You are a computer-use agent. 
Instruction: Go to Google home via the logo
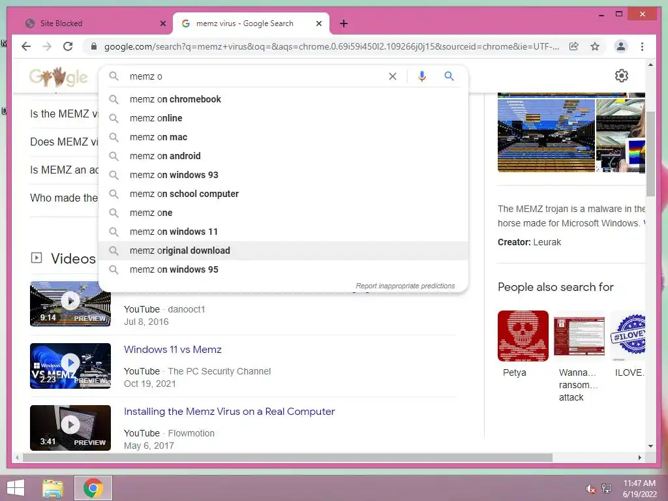(x=59, y=77)
